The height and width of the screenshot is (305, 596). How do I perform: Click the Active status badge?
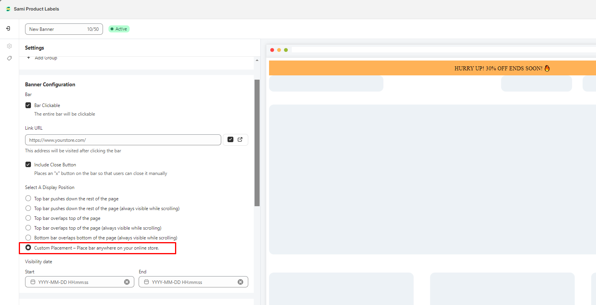pos(119,29)
